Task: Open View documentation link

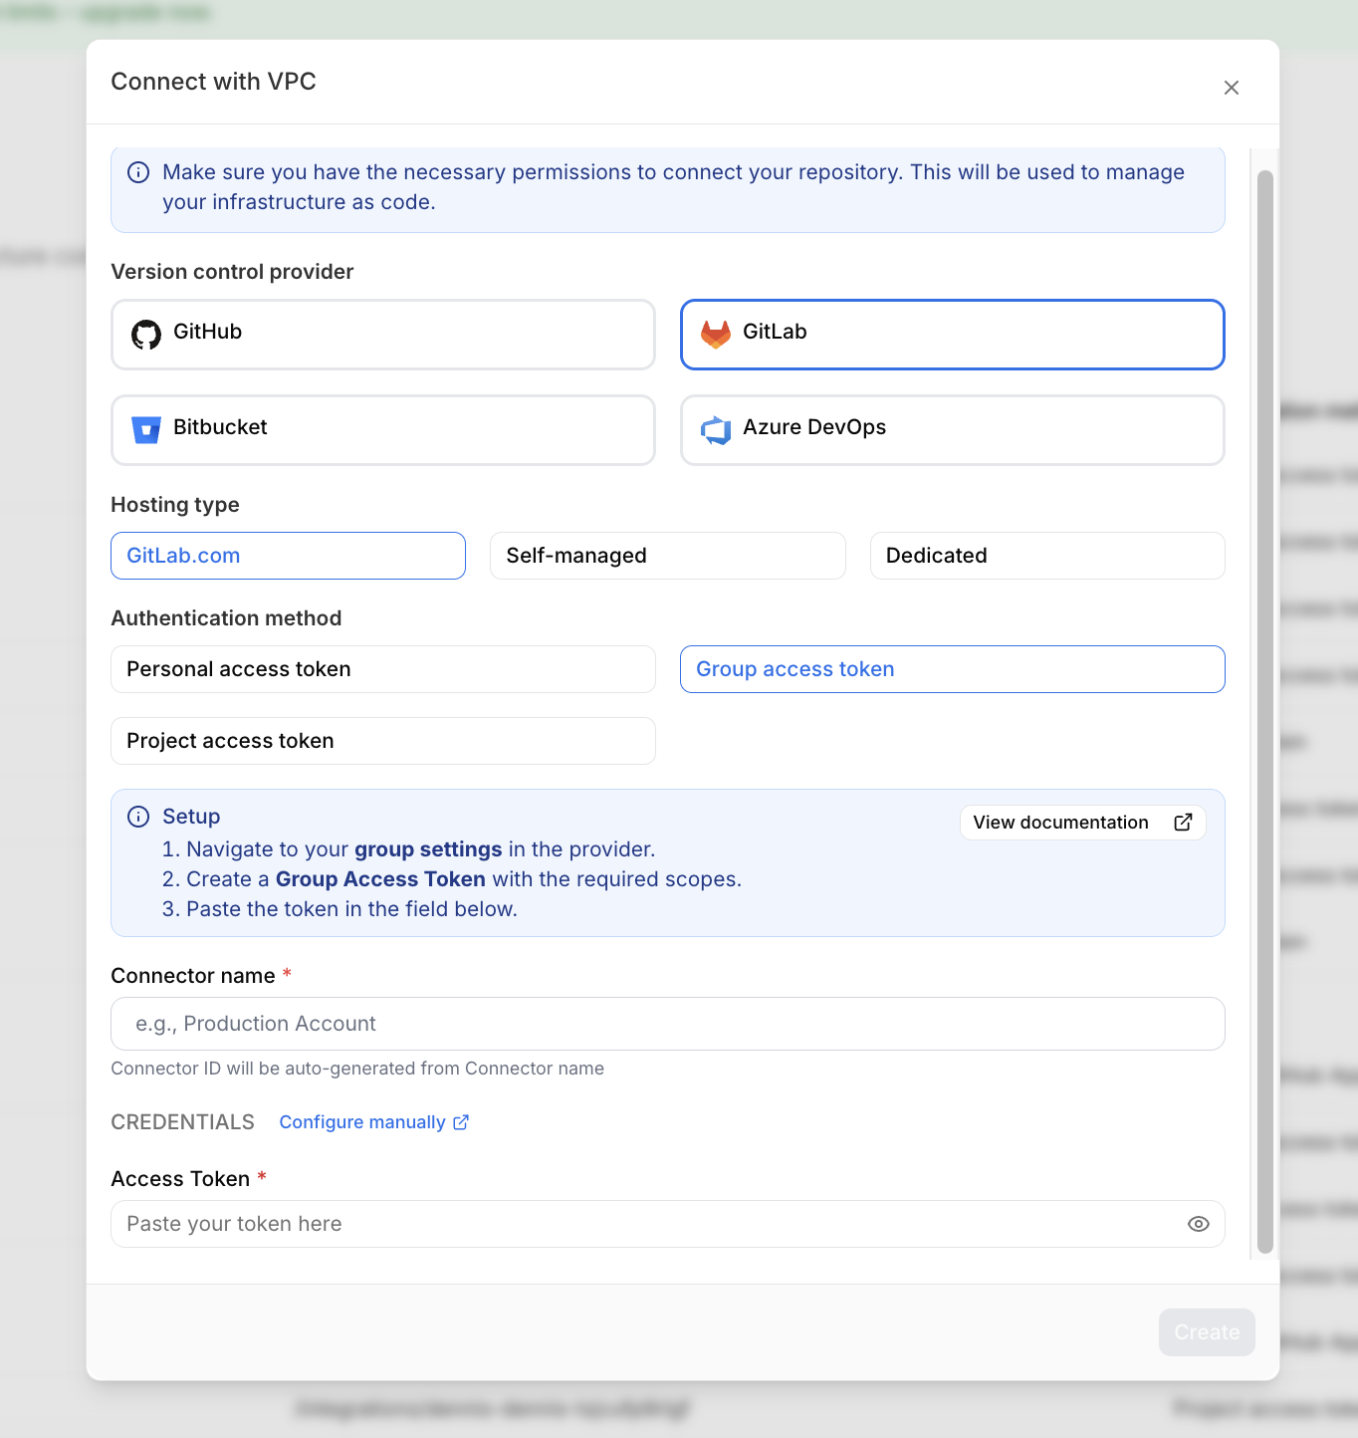Action: click(x=1083, y=823)
